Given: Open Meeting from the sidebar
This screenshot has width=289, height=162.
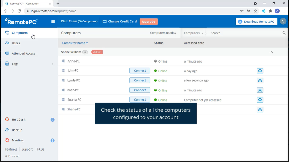Looking at the screenshot, I should tap(18, 140).
